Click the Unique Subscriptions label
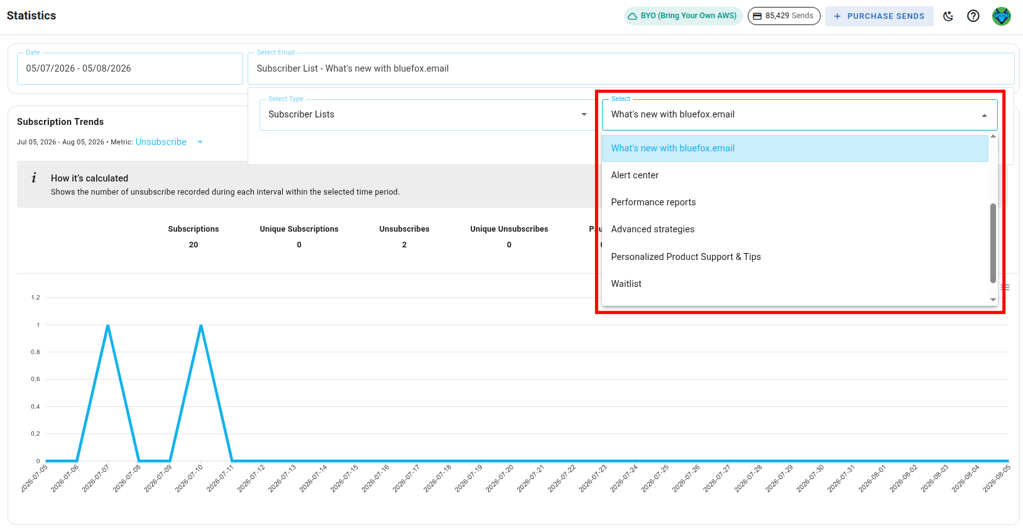Screen dimensions: 1023x528 coord(299,229)
